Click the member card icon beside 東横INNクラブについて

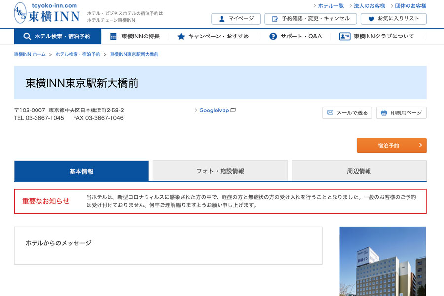coord(345,36)
